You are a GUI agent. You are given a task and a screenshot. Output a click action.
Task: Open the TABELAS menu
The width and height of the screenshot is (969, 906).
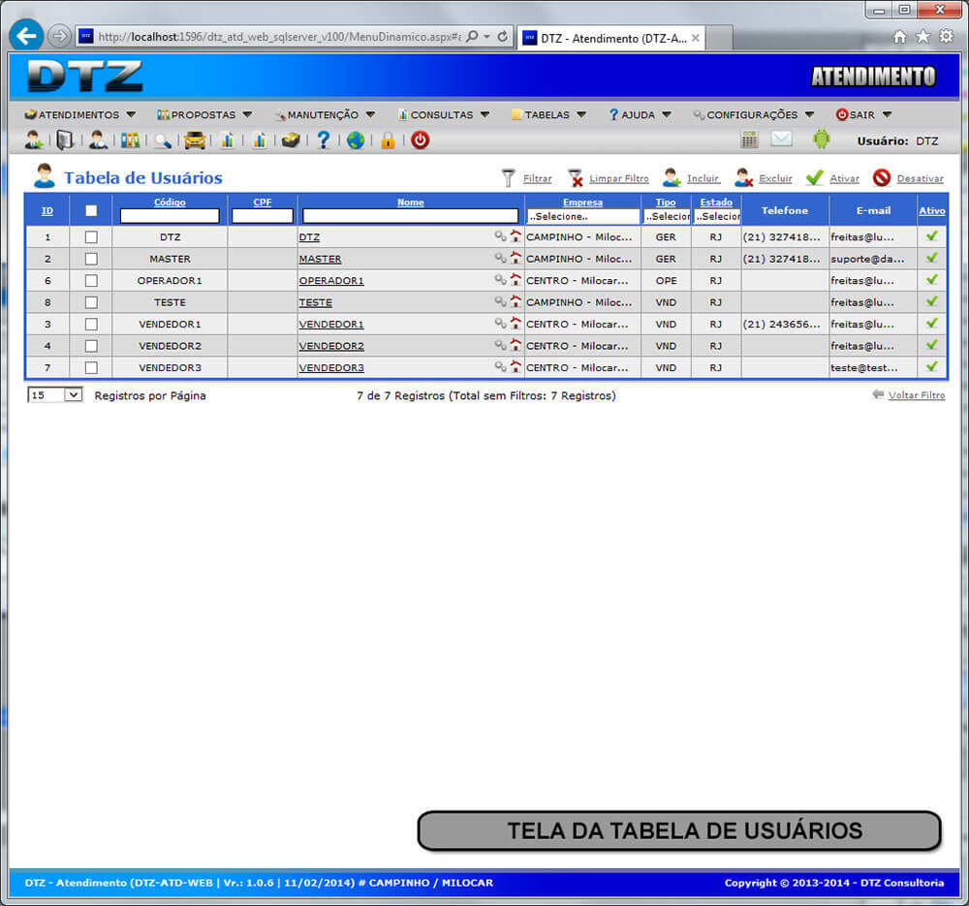tap(548, 114)
